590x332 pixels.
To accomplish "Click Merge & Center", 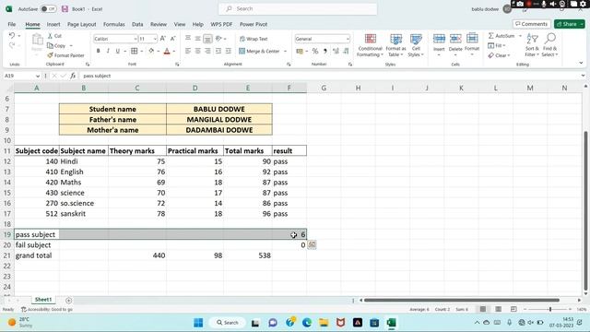I will point(259,51).
